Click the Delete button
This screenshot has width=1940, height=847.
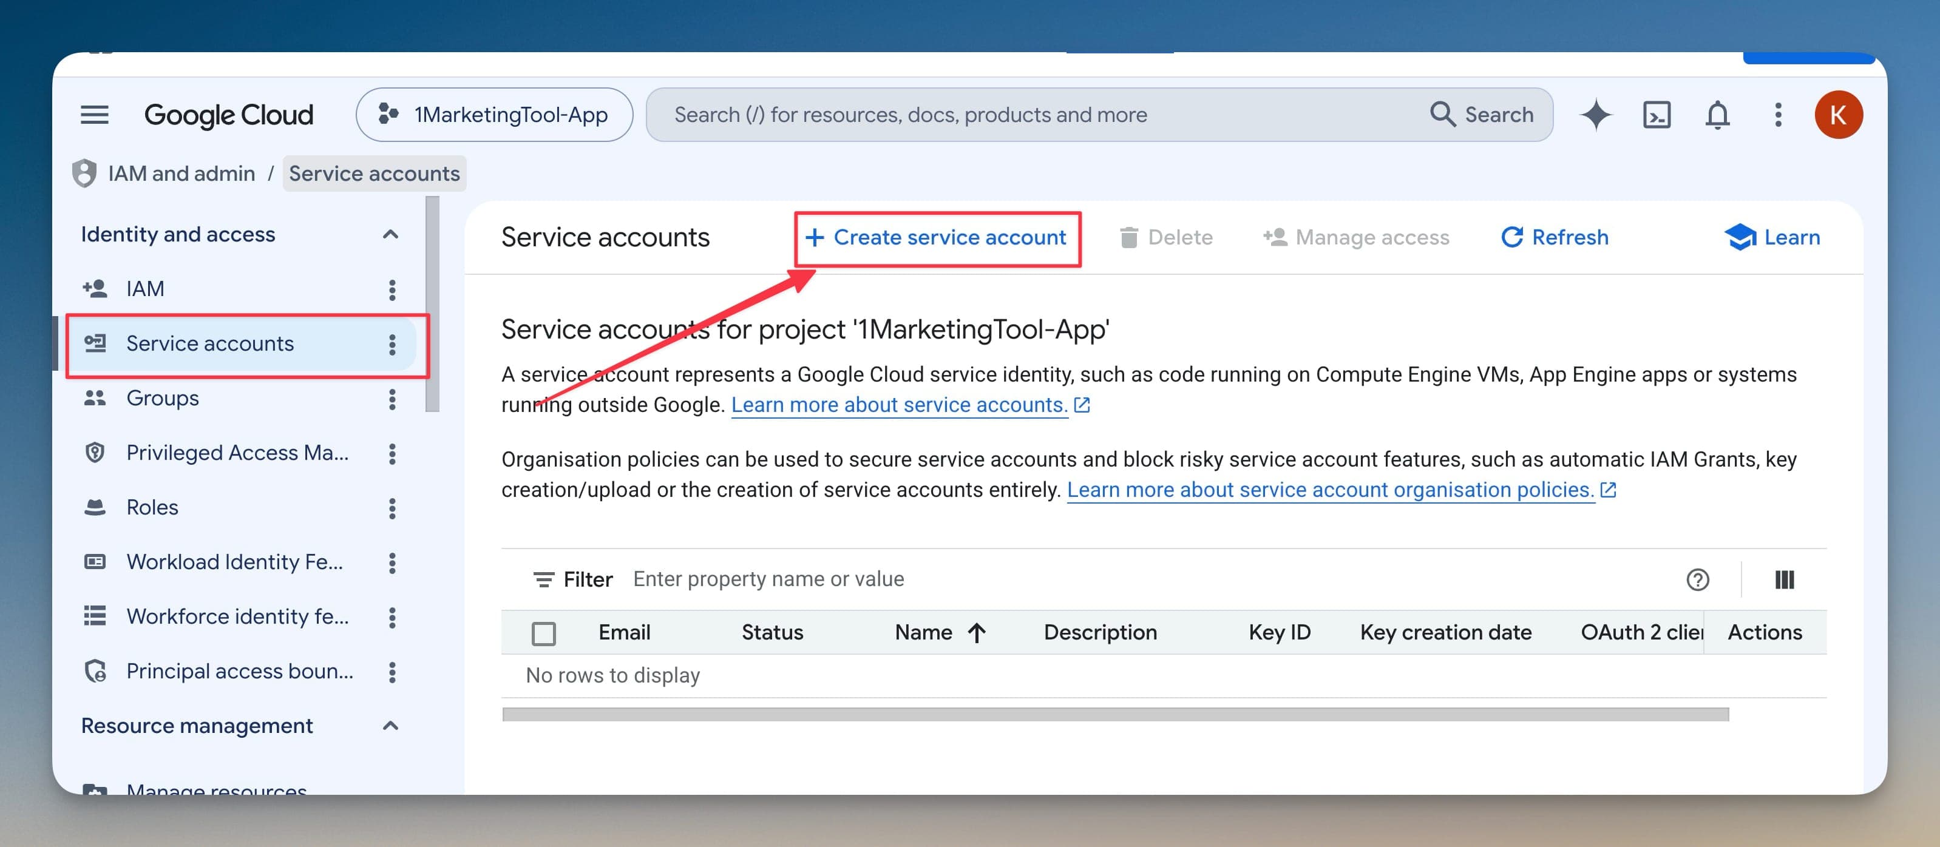[x=1165, y=237]
